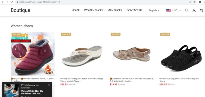Open the WOMEN SHOES menu
This screenshot has height=97, width=205.
[94, 10]
